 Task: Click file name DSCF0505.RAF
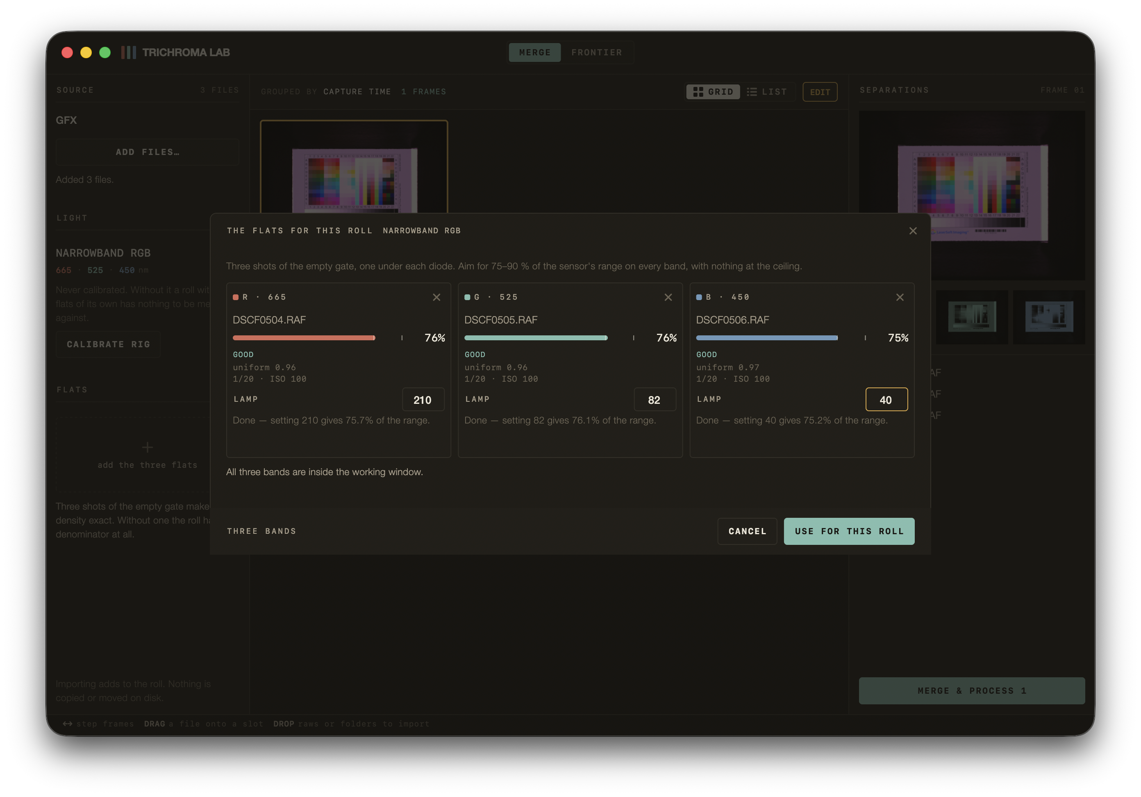click(x=501, y=320)
